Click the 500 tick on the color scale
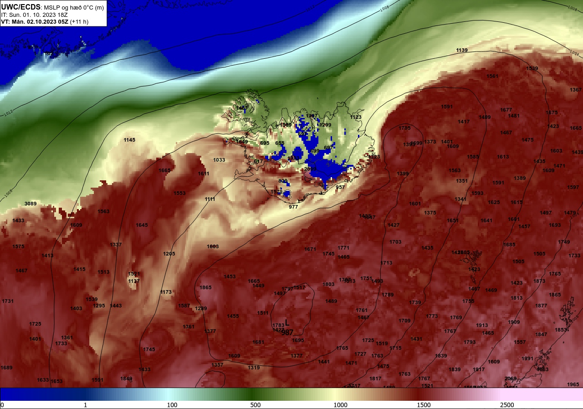Viewport: 583px width, 409px height. (x=255, y=405)
